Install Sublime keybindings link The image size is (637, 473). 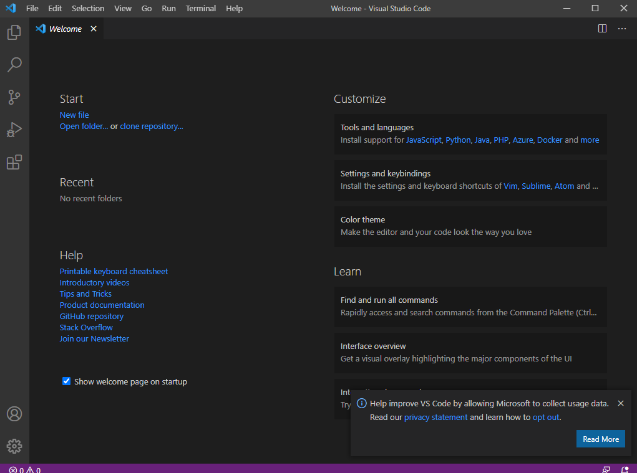[x=536, y=186]
